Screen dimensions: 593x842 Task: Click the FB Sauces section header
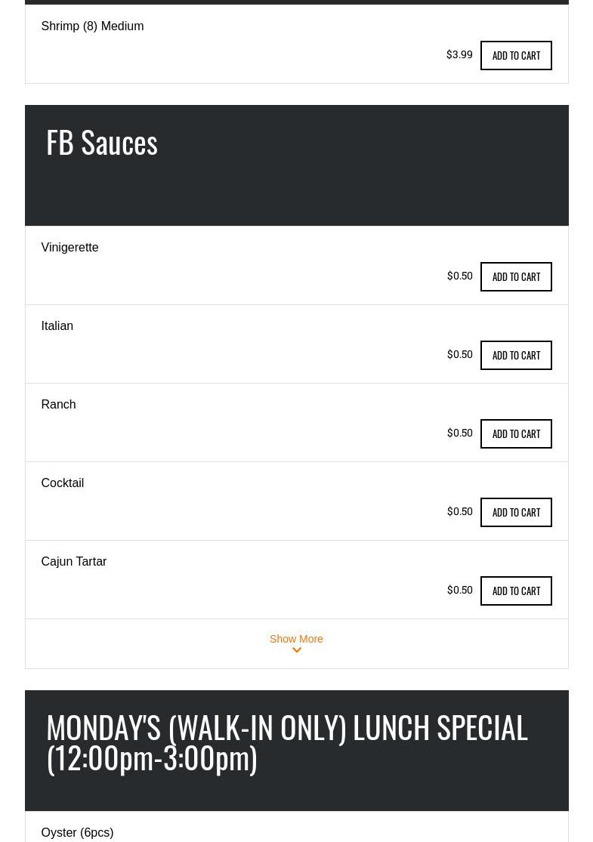click(102, 142)
